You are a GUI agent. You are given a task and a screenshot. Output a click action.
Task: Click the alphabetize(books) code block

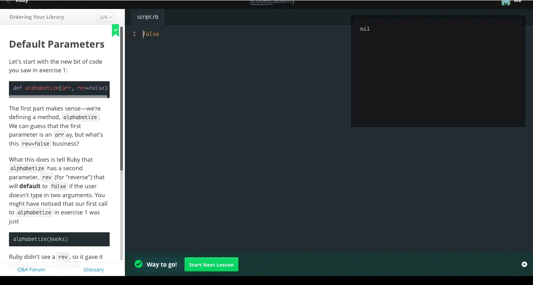pos(59,239)
